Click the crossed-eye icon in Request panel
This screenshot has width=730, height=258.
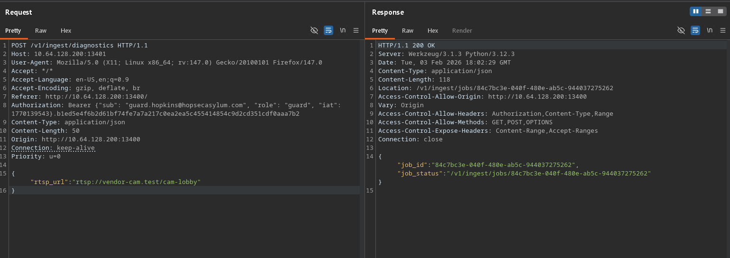click(314, 30)
